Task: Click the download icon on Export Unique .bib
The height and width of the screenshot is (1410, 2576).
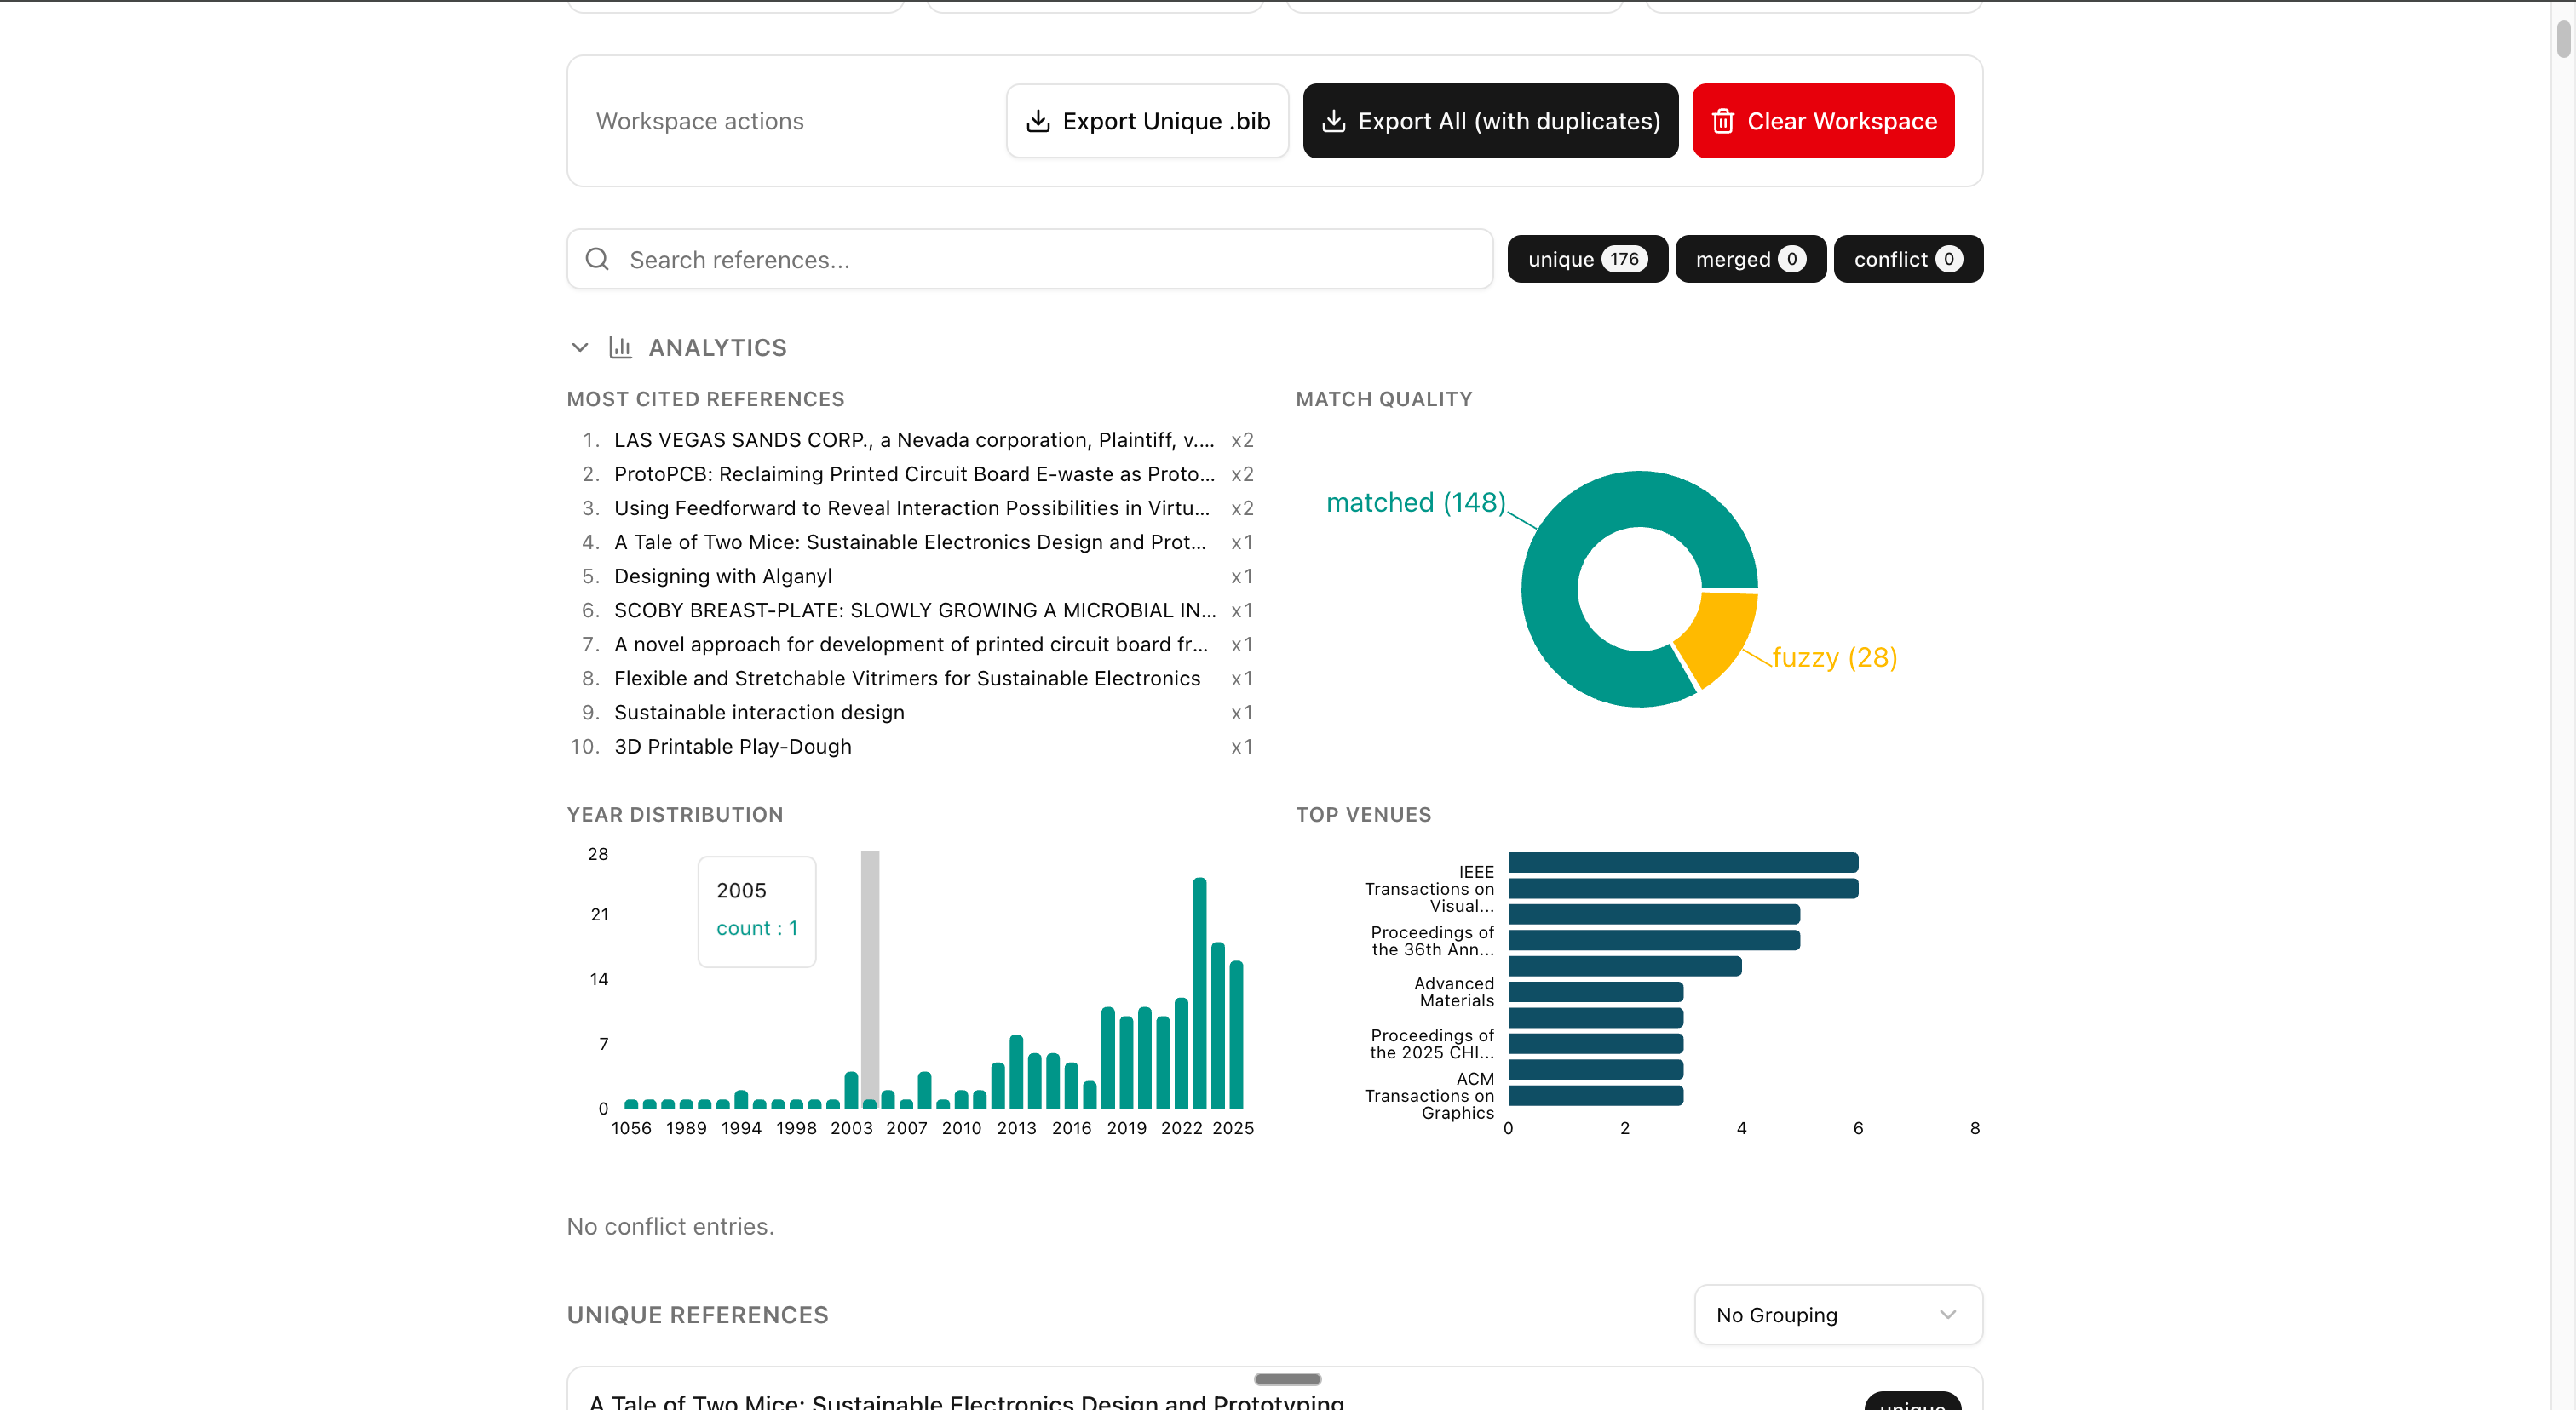Action: point(1038,121)
